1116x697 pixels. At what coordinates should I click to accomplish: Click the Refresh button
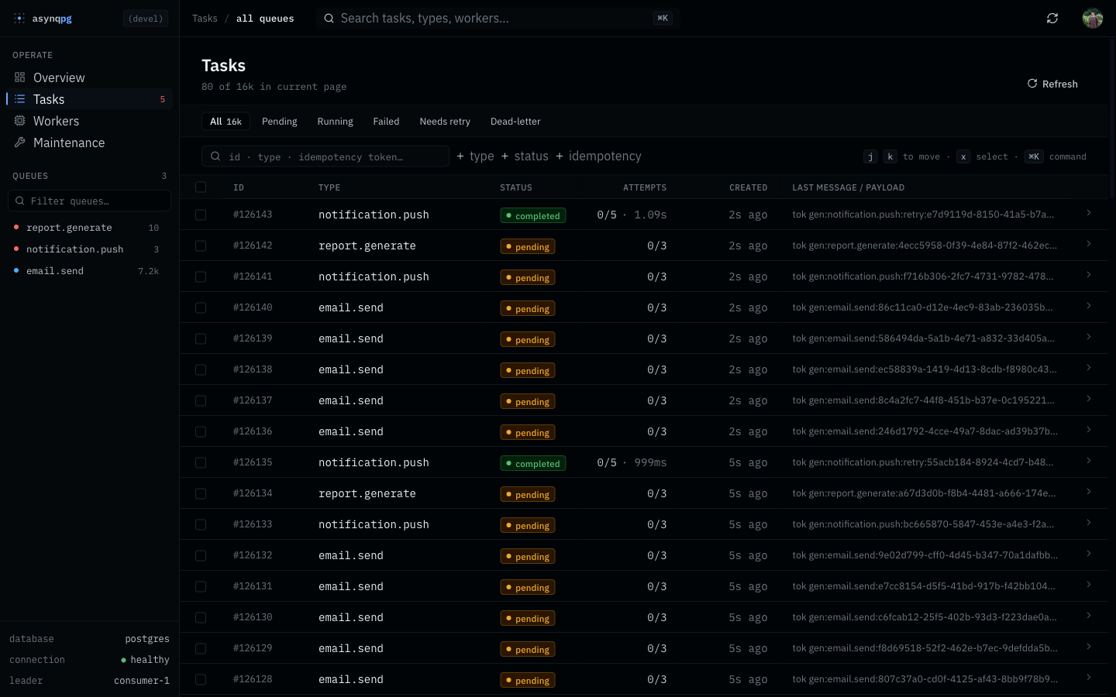click(x=1052, y=84)
